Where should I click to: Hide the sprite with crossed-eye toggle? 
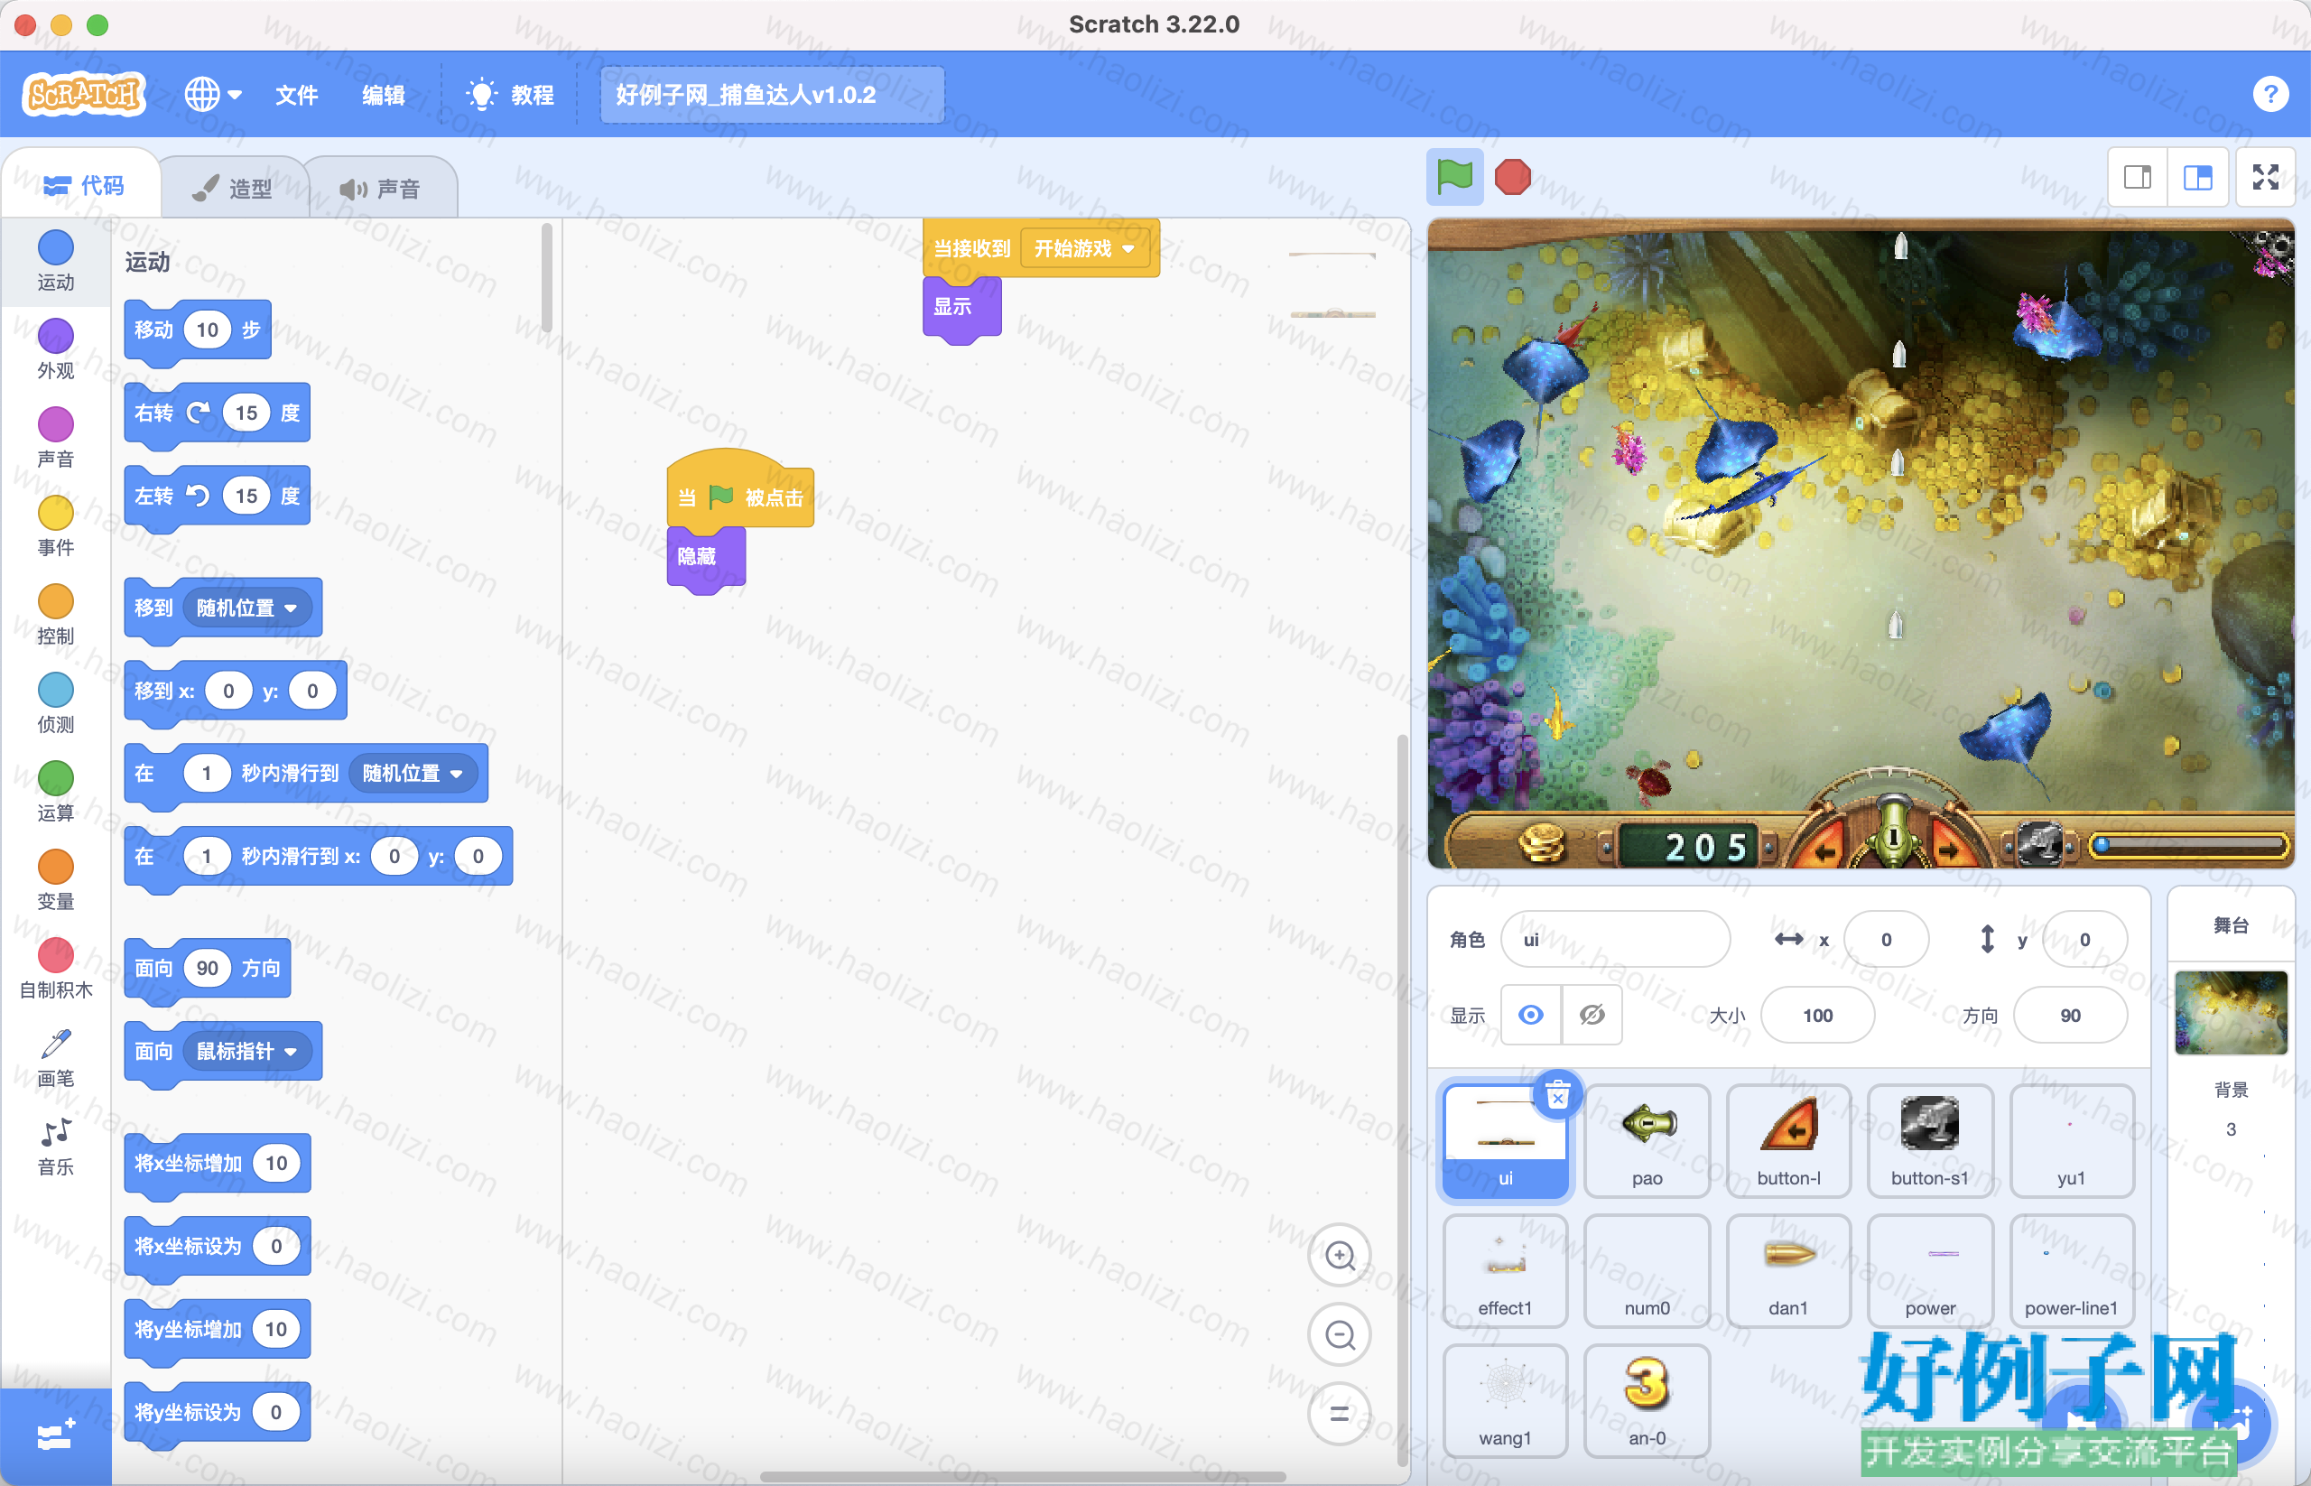click(x=1592, y=1015)
